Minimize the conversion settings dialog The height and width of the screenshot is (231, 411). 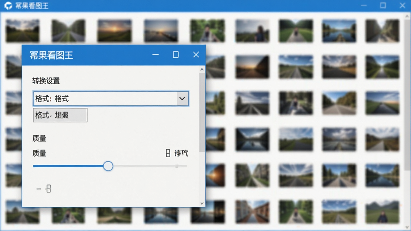tap(155, 55)
